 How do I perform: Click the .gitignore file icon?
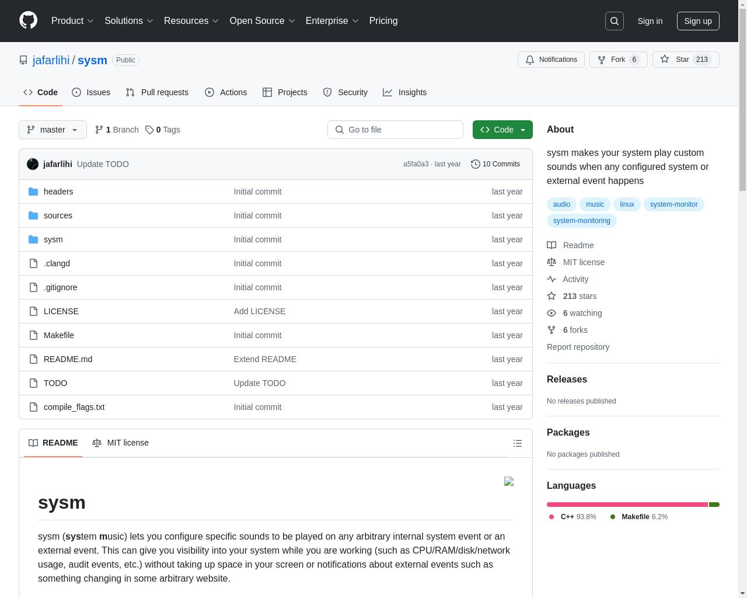click(x=33, y=287)
